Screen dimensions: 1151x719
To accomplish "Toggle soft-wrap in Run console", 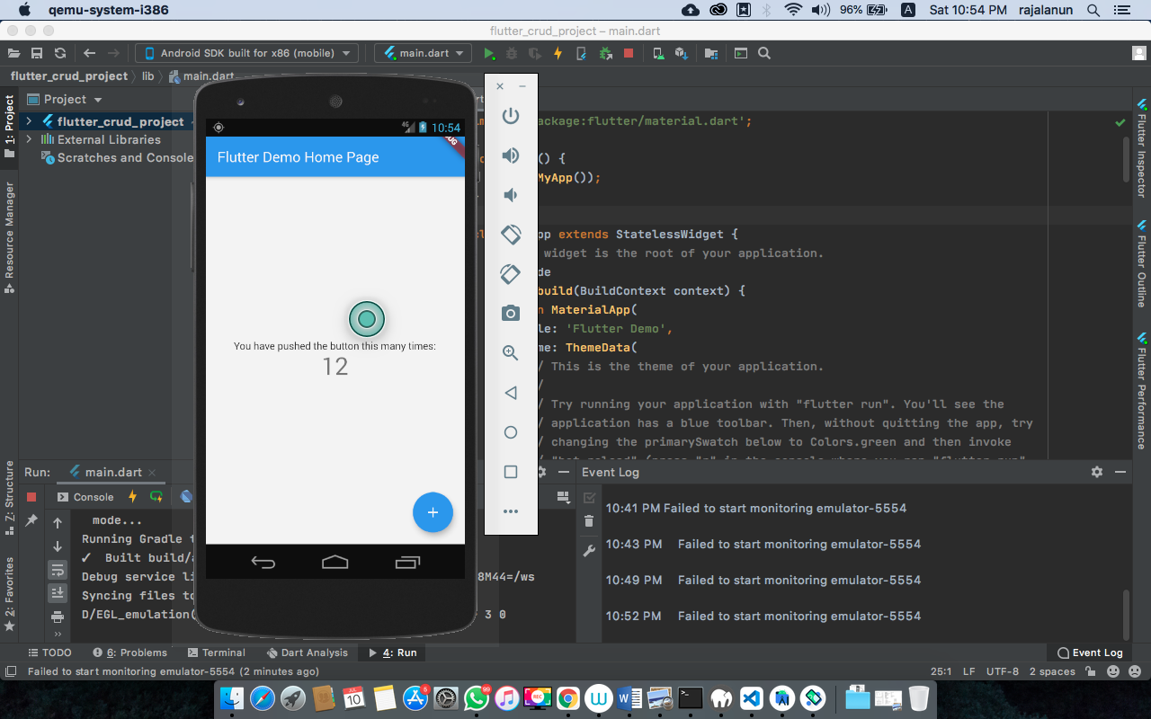I will [58, 570].
